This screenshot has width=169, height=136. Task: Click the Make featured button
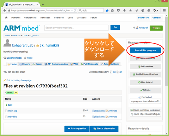[x=145, y=82]
